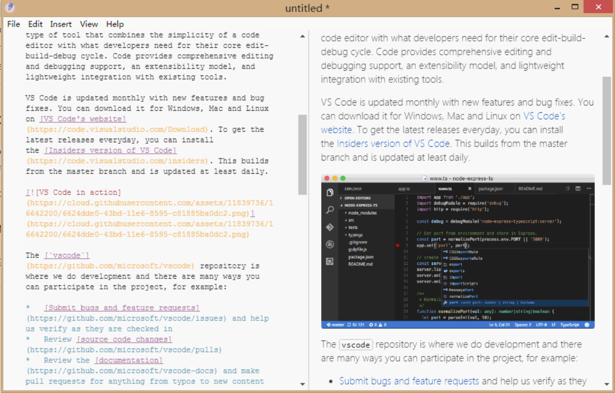The width and height of the screenshot is (615, 393).
Task: Click the code.visualstudio.com/insiders URL in the editor
Action: pyautogui.click(x=117, y=161)
